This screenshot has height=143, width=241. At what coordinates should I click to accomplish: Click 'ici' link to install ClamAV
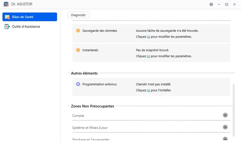149,90
